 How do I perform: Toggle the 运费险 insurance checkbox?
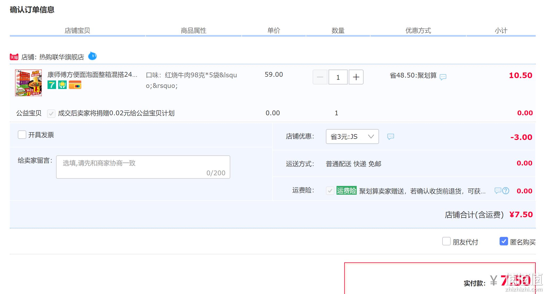pos(330,190)
